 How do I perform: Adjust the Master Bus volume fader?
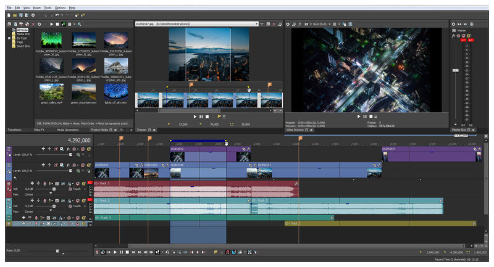point(456,71)
